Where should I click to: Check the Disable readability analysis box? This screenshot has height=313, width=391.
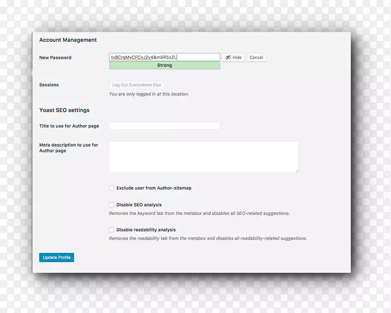(x=111, y=230)
